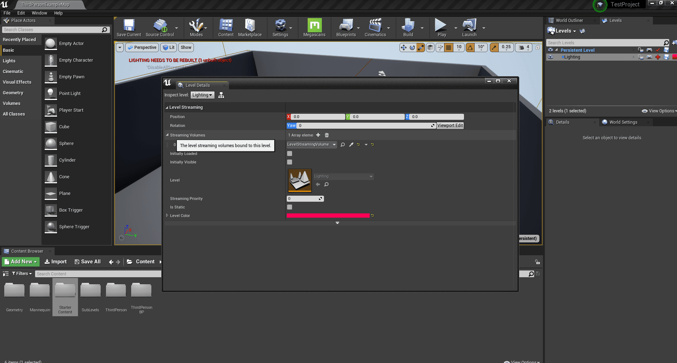Viewport: 677px width, 363px height.
Task: Expand the Level Color property
Action: [x=167, y=216]
